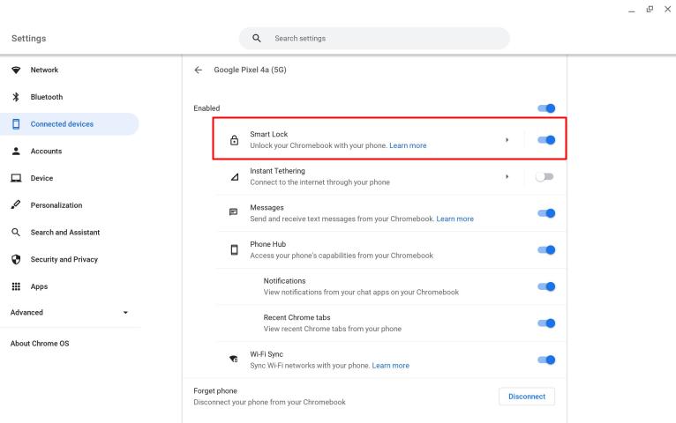Viewport: 676px width, 423px height.
Task: Click the Instant Tethering signal icon
Action: point(235,177)
